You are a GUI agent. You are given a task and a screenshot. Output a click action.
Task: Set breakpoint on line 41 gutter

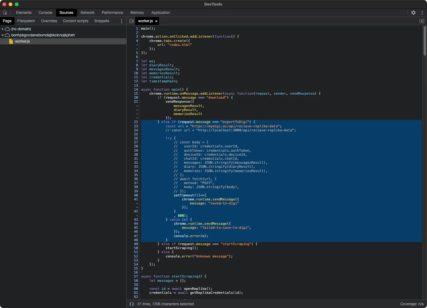(x=136, y=199)
